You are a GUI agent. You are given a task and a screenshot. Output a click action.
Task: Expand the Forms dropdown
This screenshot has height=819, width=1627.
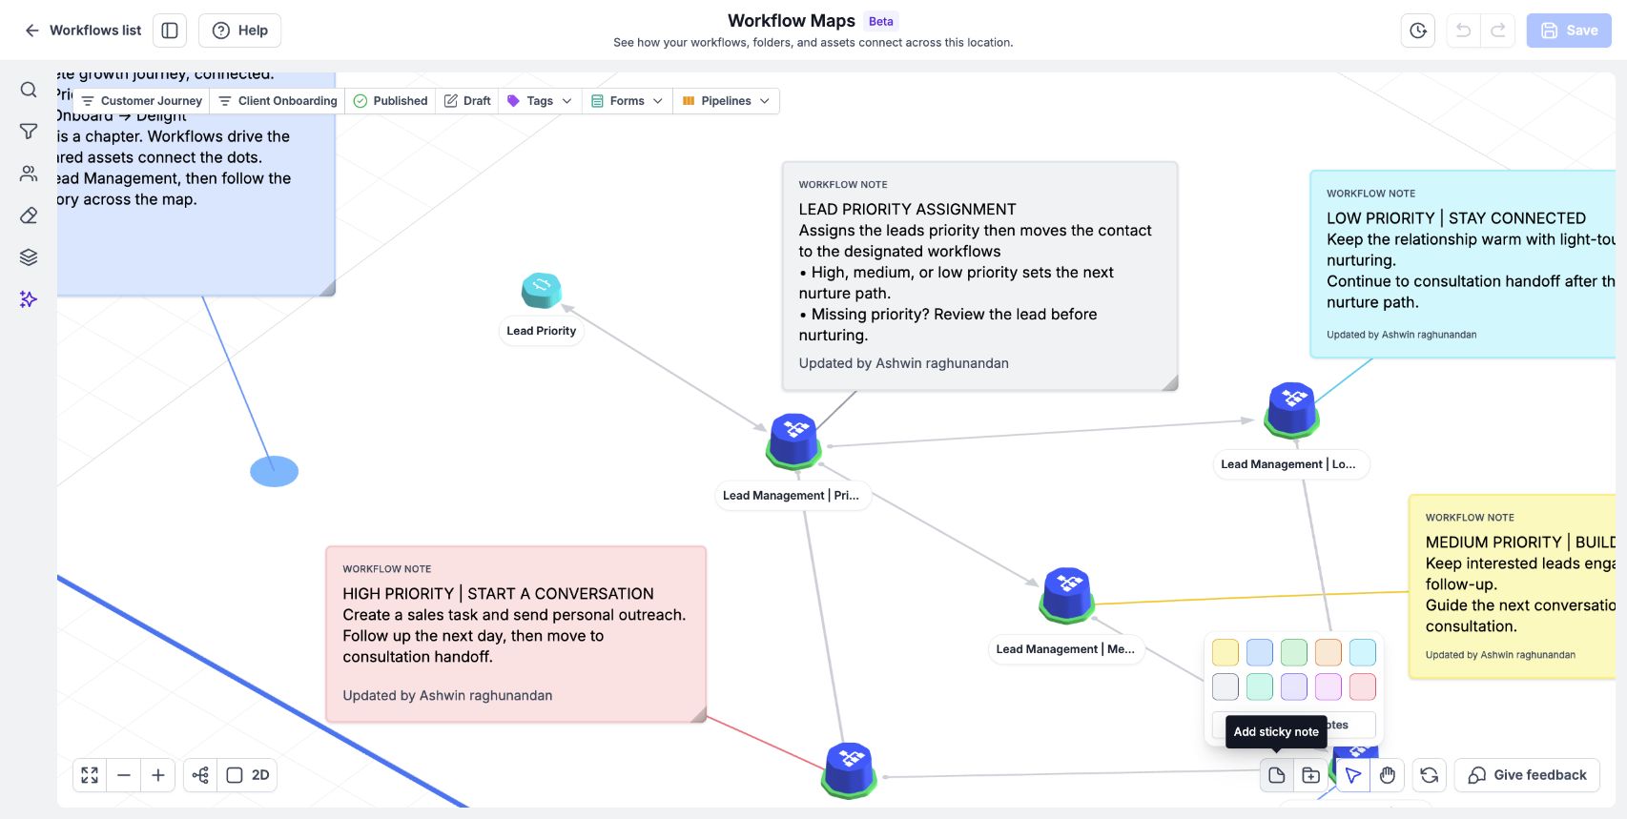coord(628,101)
